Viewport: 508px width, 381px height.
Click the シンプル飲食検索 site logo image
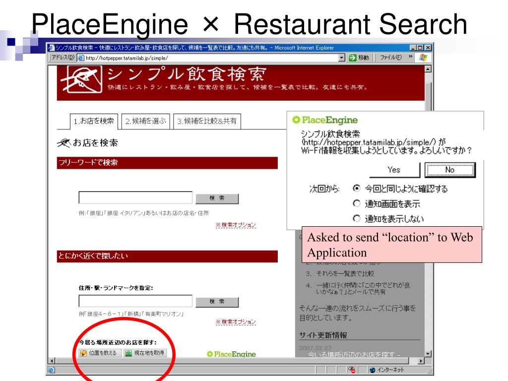point(81,79)
